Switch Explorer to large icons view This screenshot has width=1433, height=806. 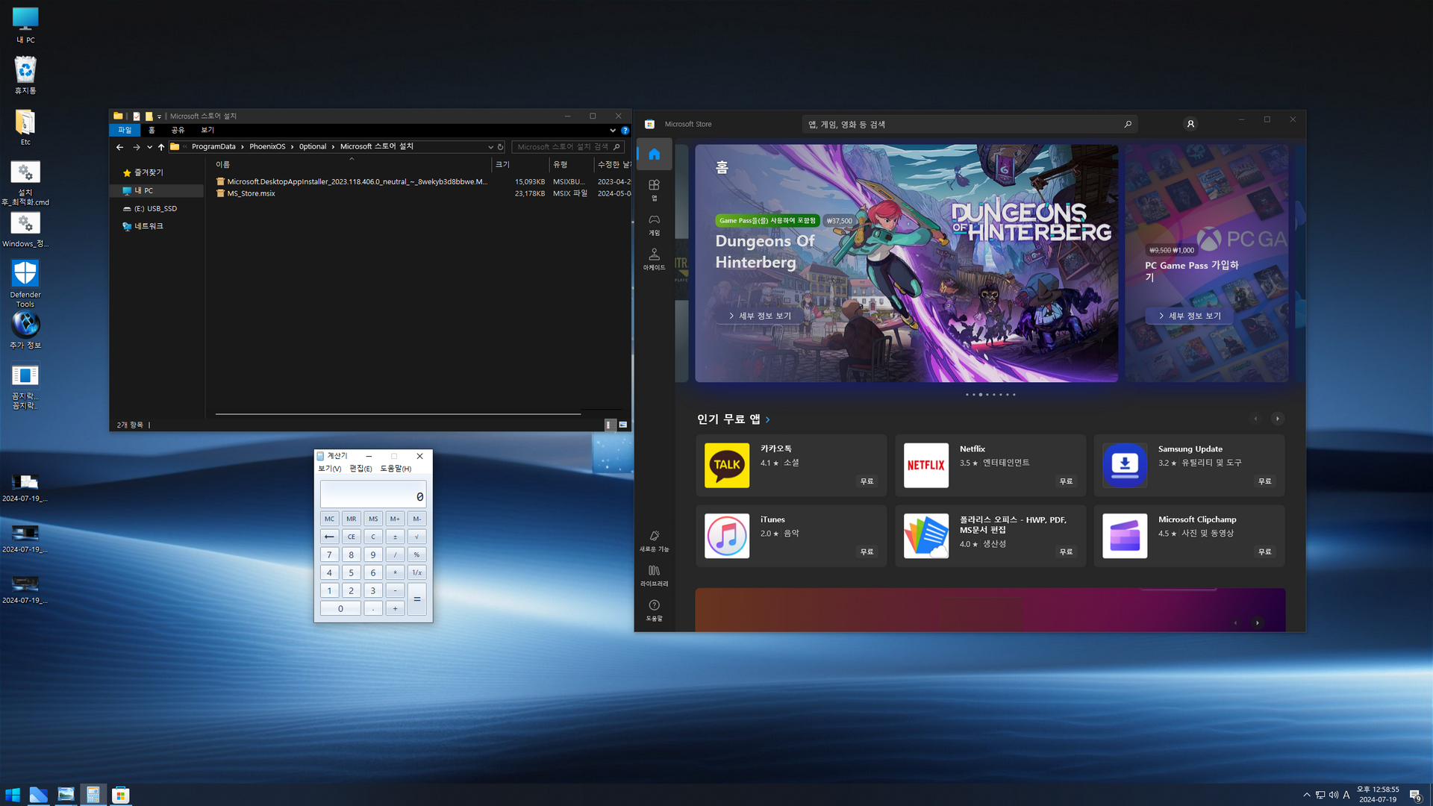click(x=622, y=425)
